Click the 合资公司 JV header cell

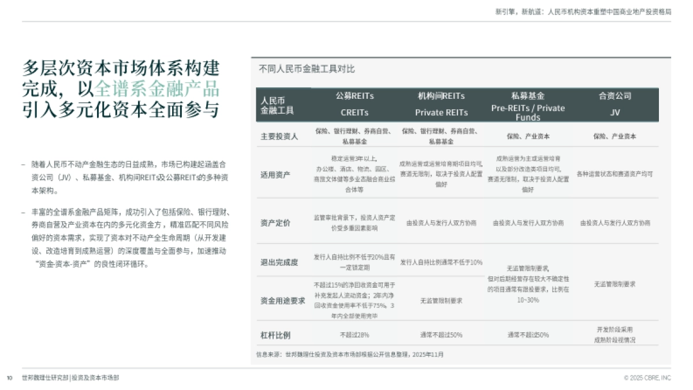click(x=616, y=104)
